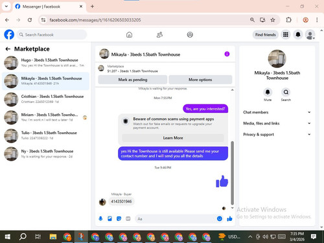Open Windows taskbar search
Viewport: 324px width, 243px height.
[x=23, y=237]
